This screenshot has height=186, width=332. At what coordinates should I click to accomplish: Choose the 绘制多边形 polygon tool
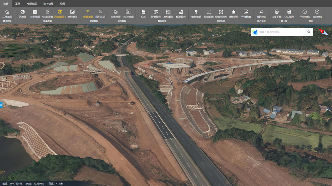221,14
